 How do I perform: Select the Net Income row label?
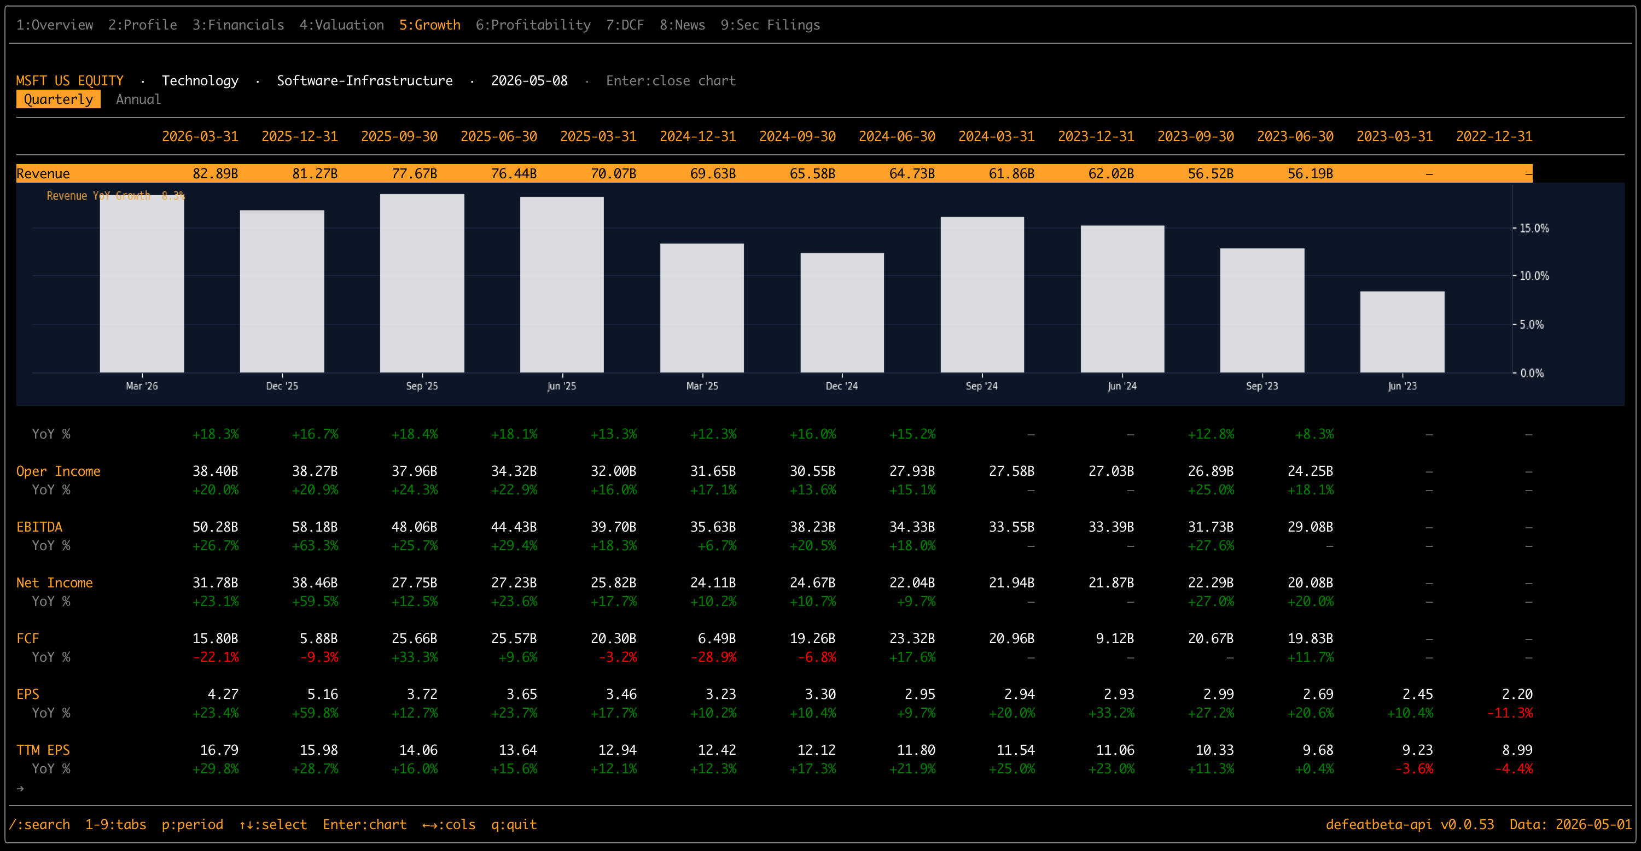55,583
